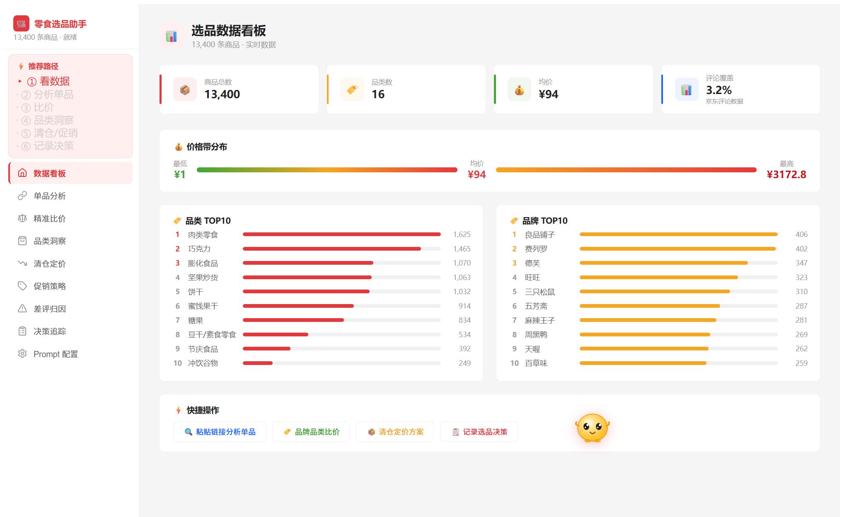Click the notepad icon on 记录选品决策 button
The height and width of the screenshot is (517, 842).
coord(455,432)
